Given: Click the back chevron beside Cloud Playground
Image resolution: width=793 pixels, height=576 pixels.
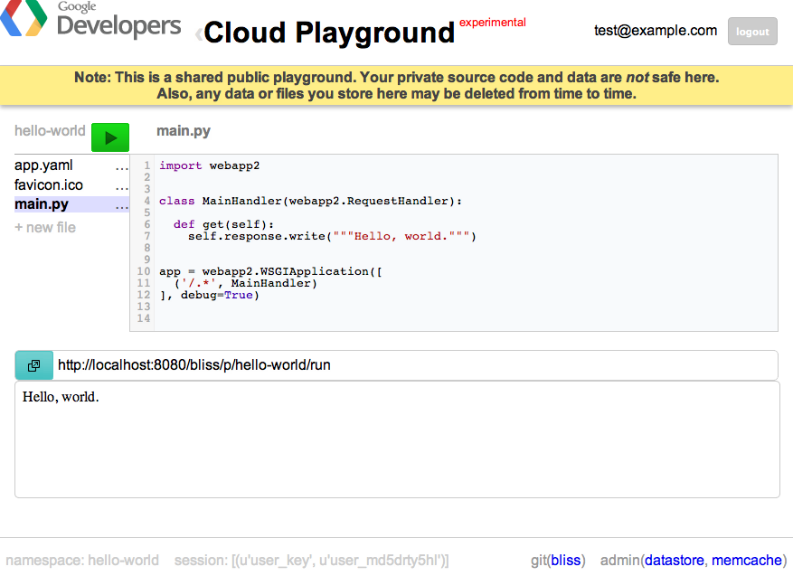Looking at the screenshot, I should click(195, 33).
